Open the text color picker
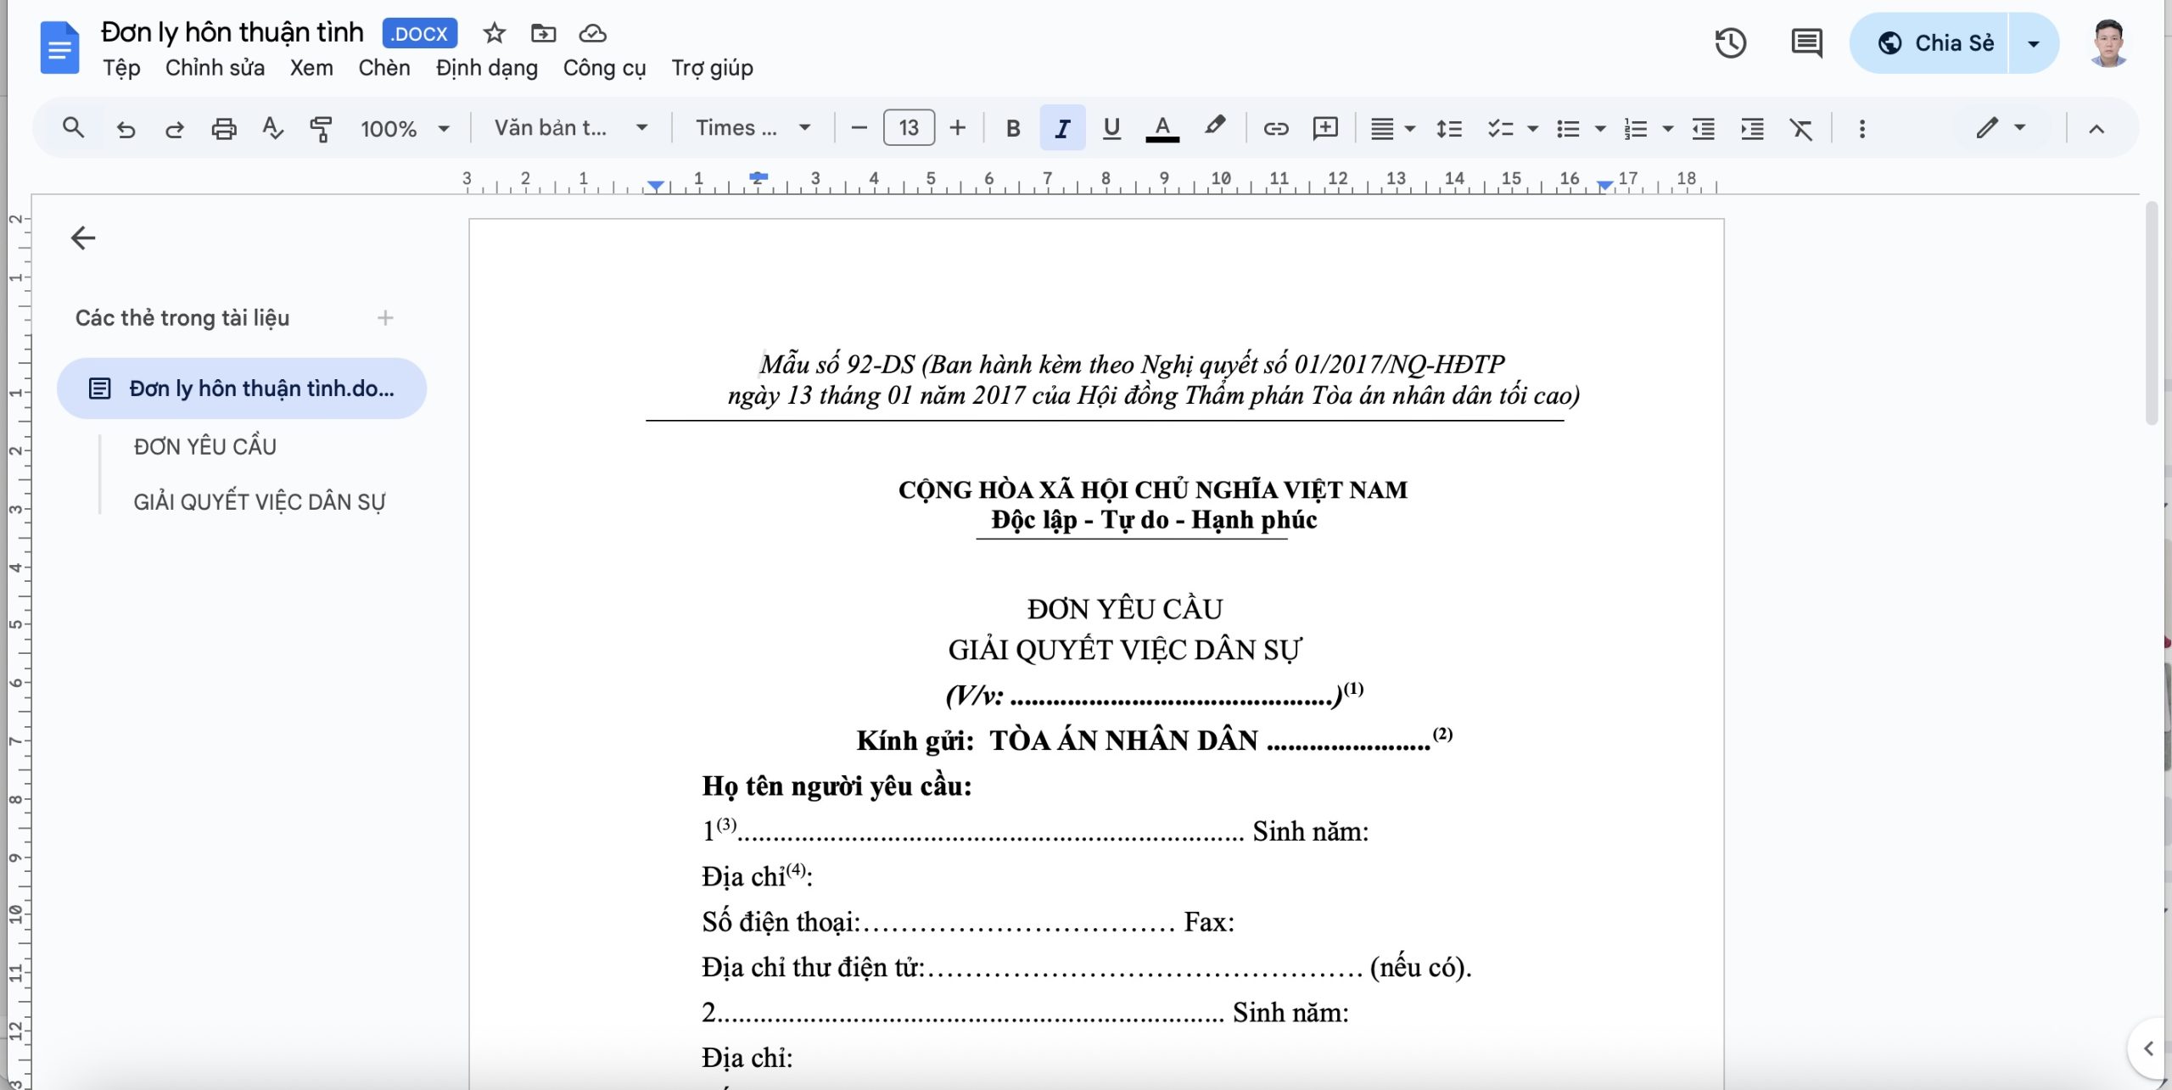Image resolution: width=2172 pixels, height=1090 pixels. tap(1162, 129)
